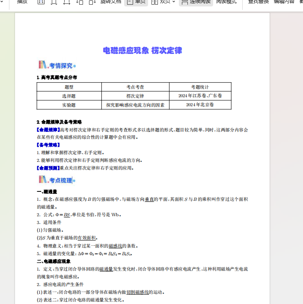
Task: Click the actual size 1:1 zoom icon
Action: 41,2
